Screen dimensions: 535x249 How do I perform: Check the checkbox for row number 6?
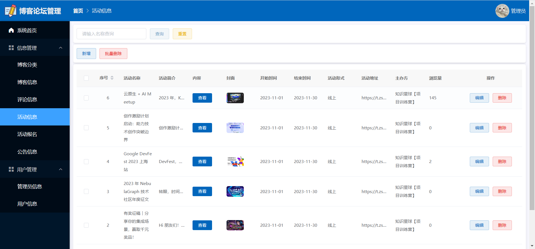pyautogui.click(x=86, y=98)
